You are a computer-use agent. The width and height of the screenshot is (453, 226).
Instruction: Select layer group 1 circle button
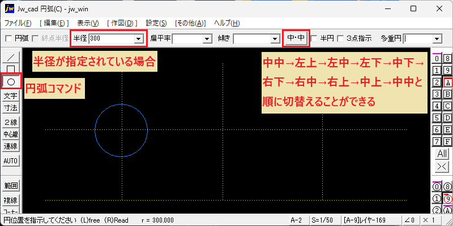pyautogui.click(x=437, y=199)
